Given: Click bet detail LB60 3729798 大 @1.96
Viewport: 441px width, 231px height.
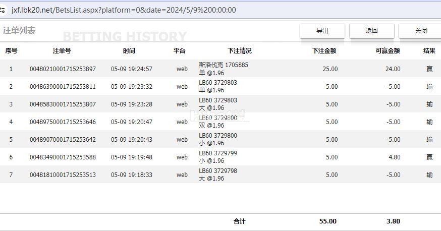Looking at the screenshot, I should [218, 175].
